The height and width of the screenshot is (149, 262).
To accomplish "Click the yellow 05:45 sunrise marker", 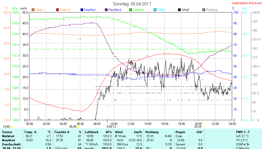I will pos(78,126).
